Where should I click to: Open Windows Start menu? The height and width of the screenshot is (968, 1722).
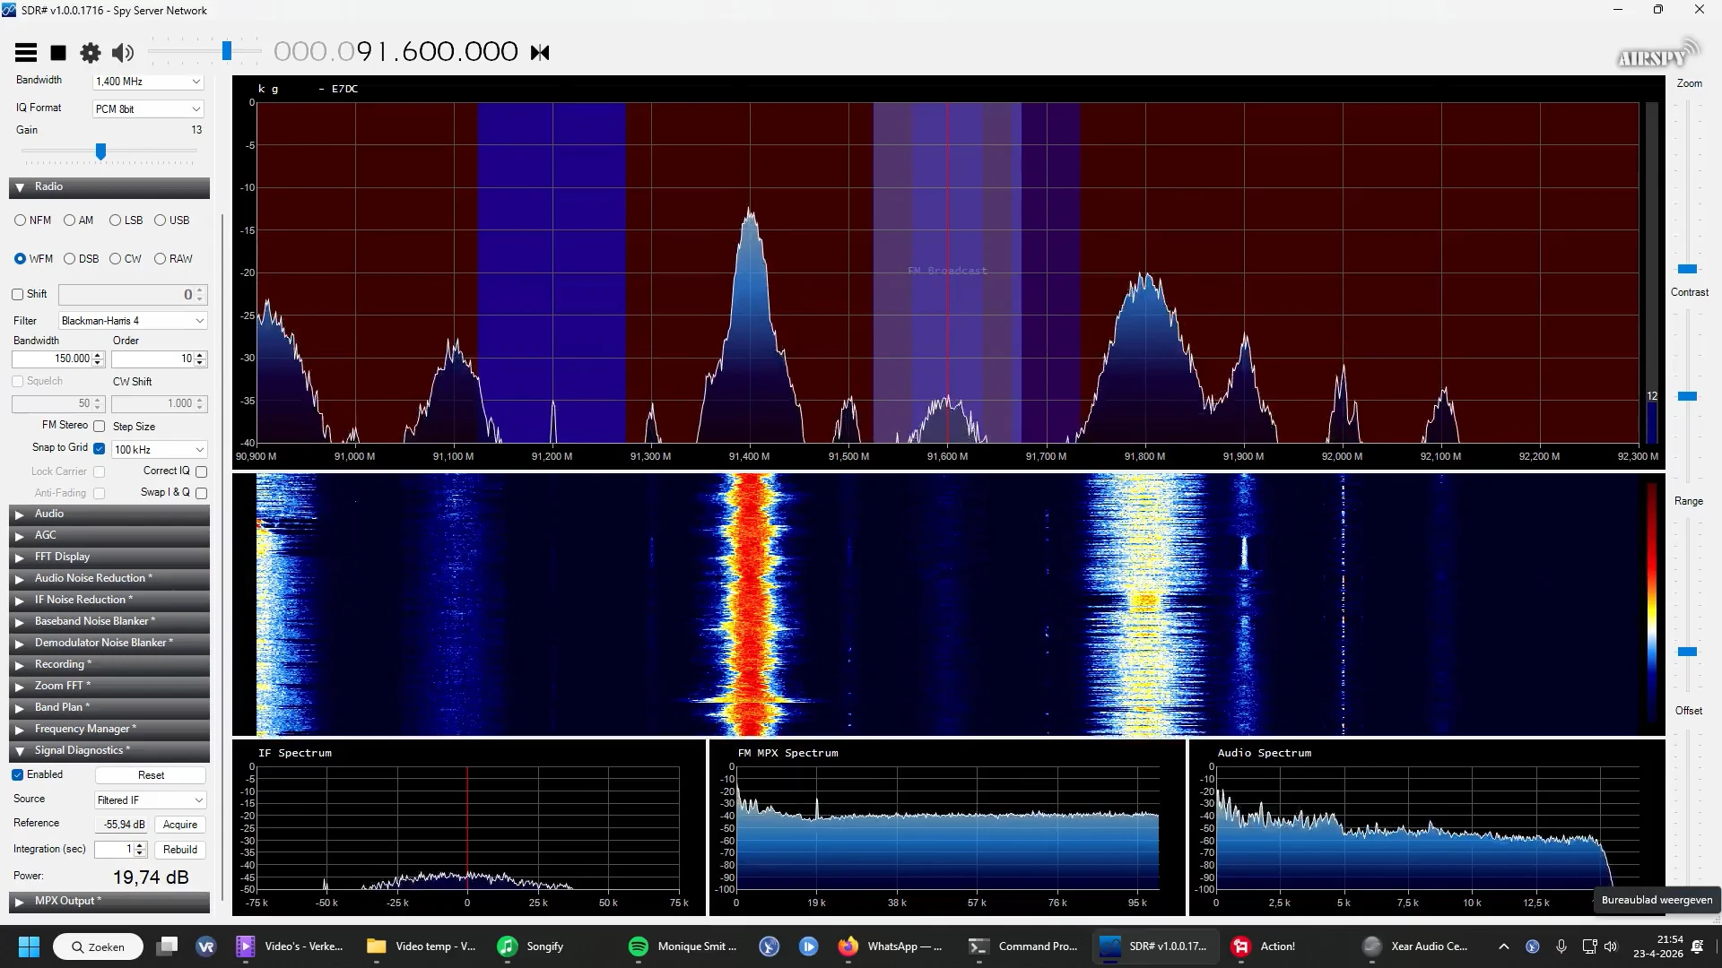29,946
